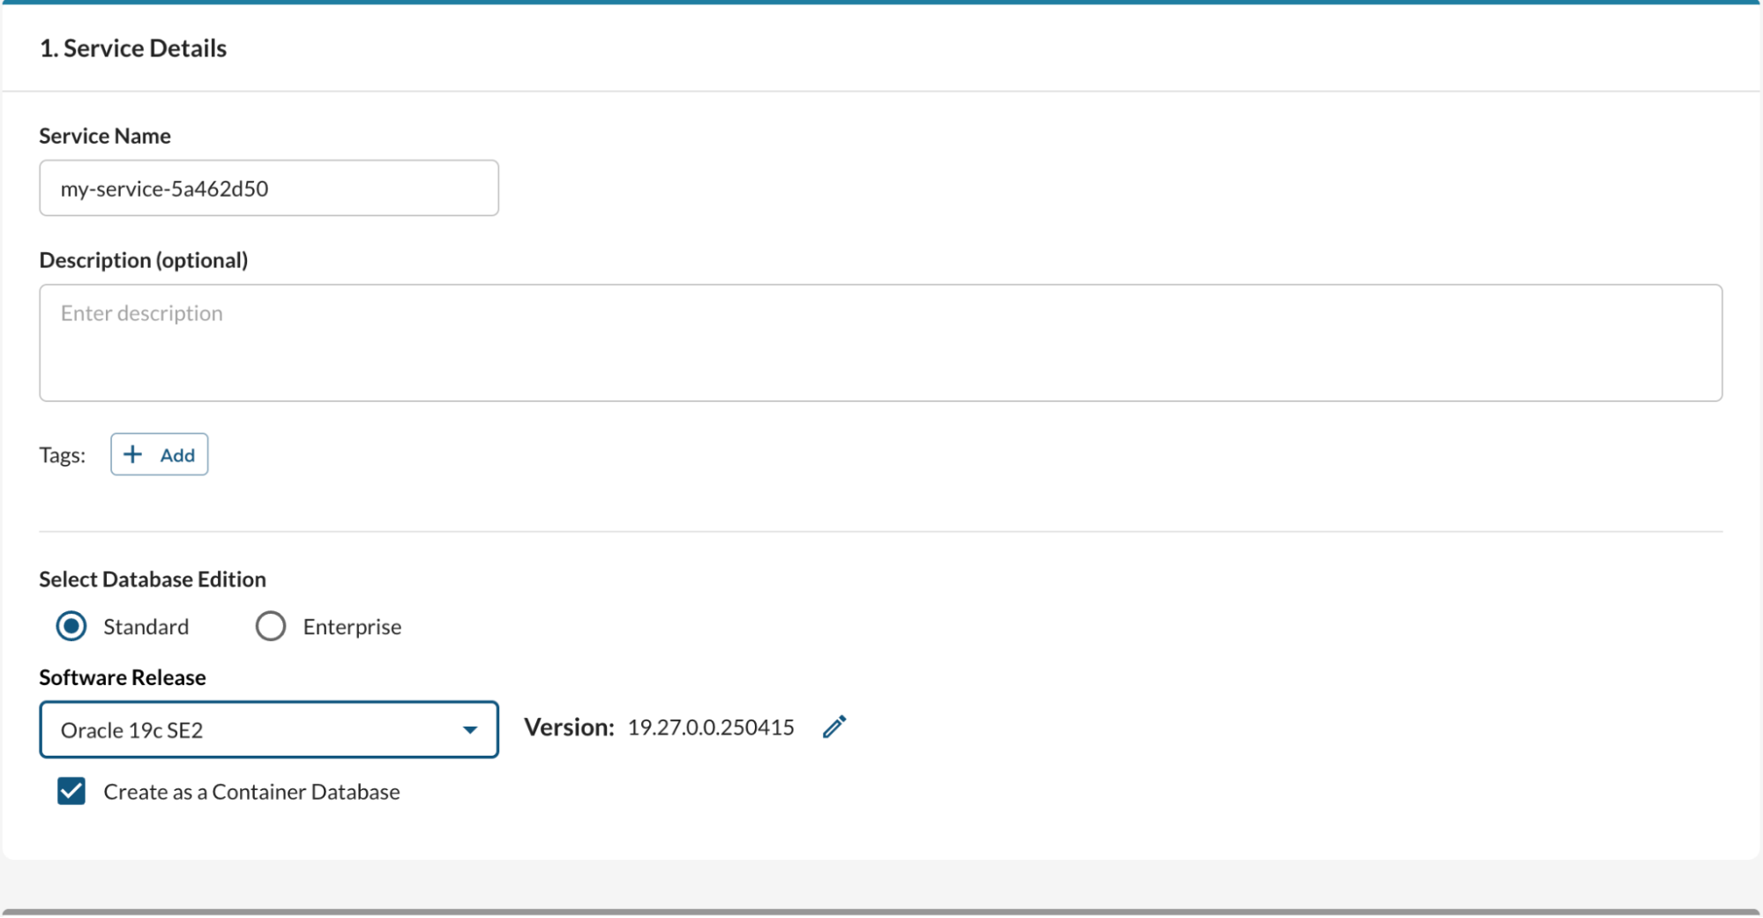Expand Software Release using the caret arrow
This screenshot has width=1763, height=918.
(470, 729)
